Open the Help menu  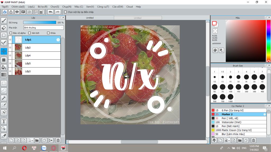coord(138,7)
